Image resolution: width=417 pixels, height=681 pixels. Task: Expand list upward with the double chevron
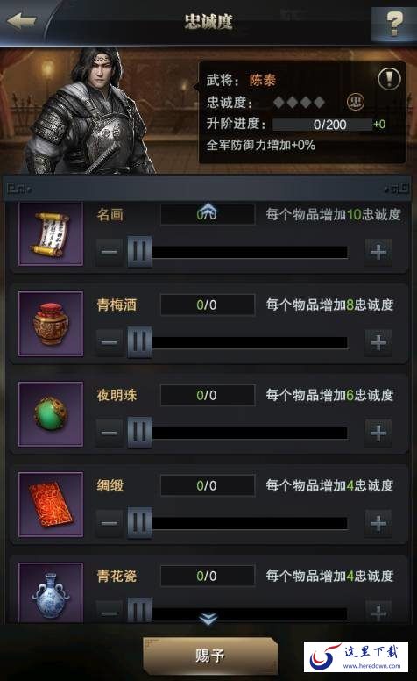(208, 209)
